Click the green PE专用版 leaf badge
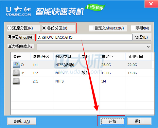Image resolution: width=158 pixels, height=128 pixels. [95, 8]
